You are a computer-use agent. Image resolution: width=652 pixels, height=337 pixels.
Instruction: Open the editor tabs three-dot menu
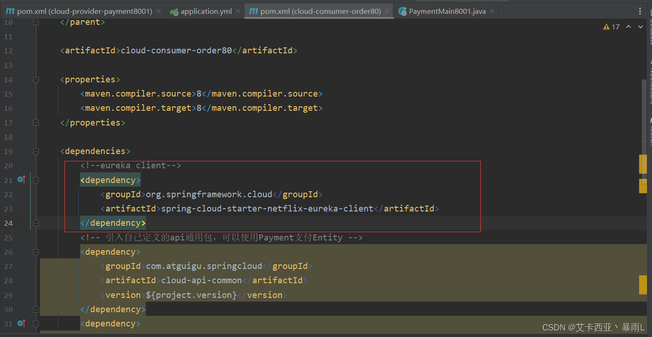(640, 11)
